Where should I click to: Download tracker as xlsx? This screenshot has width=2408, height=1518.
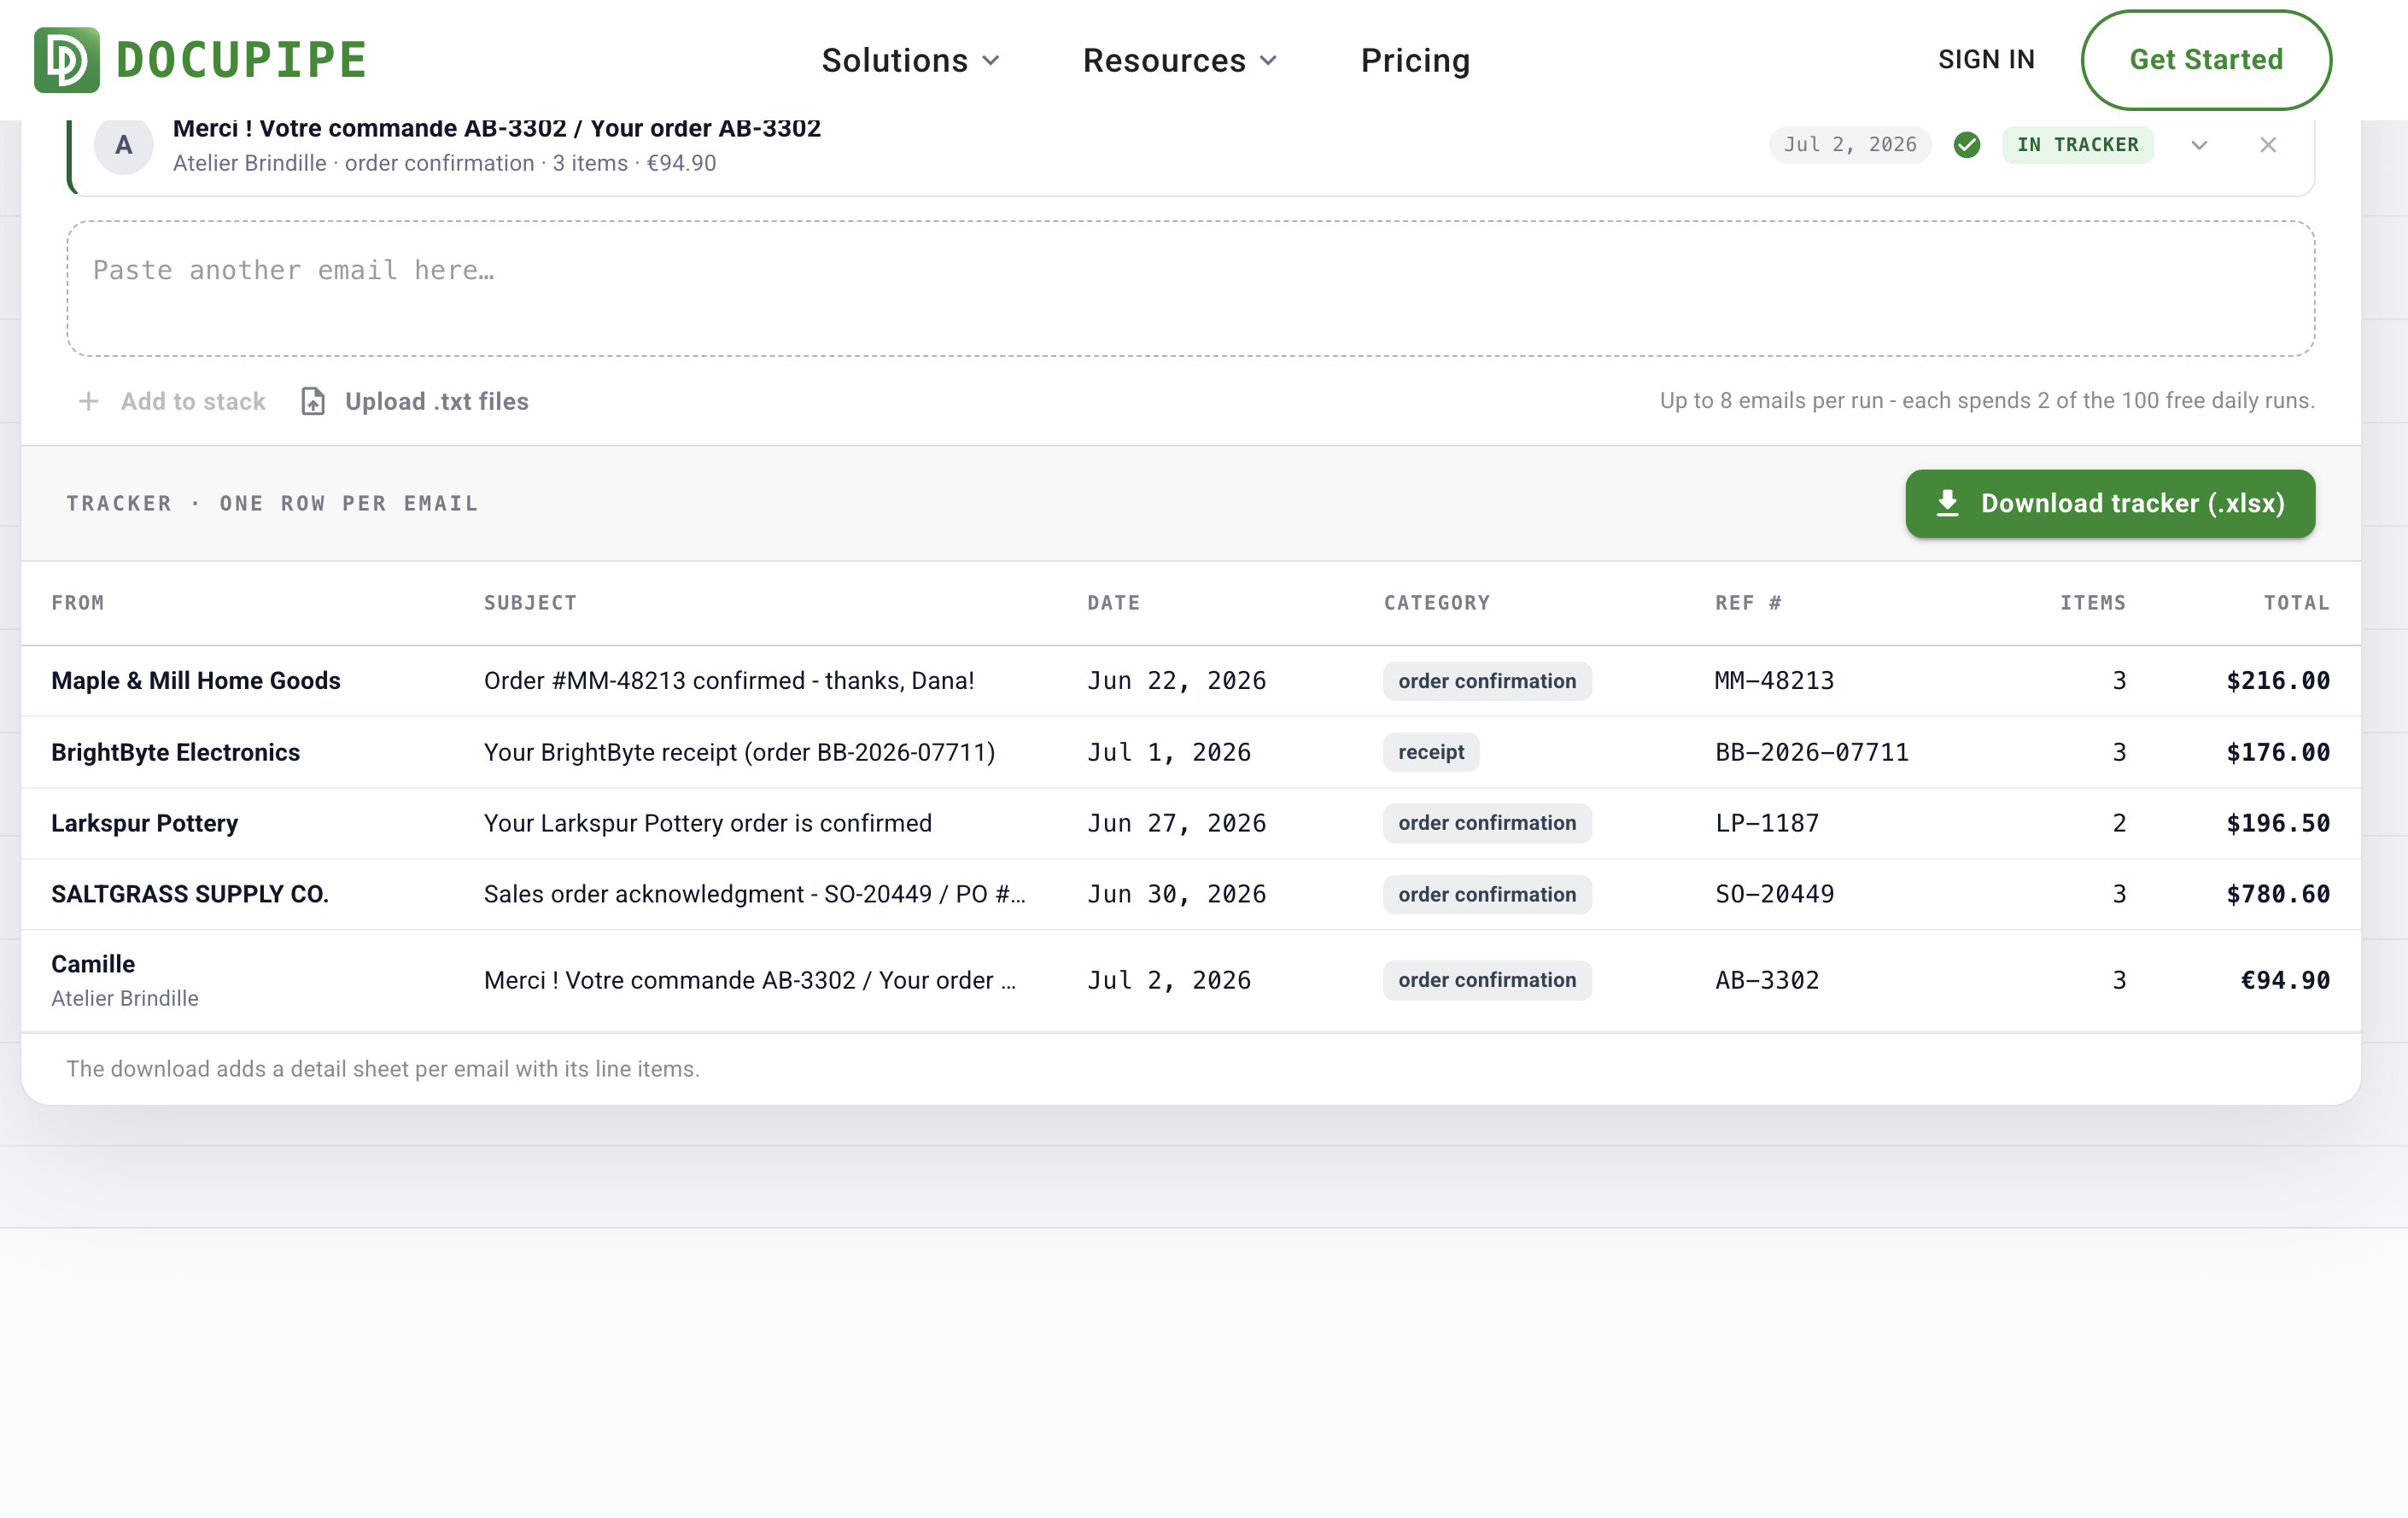click(2109, 503)
